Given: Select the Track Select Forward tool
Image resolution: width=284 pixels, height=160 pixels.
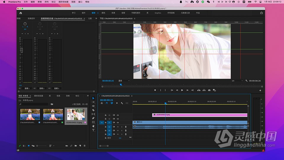Looking at the screenshot, I should (x=93, y=102).
